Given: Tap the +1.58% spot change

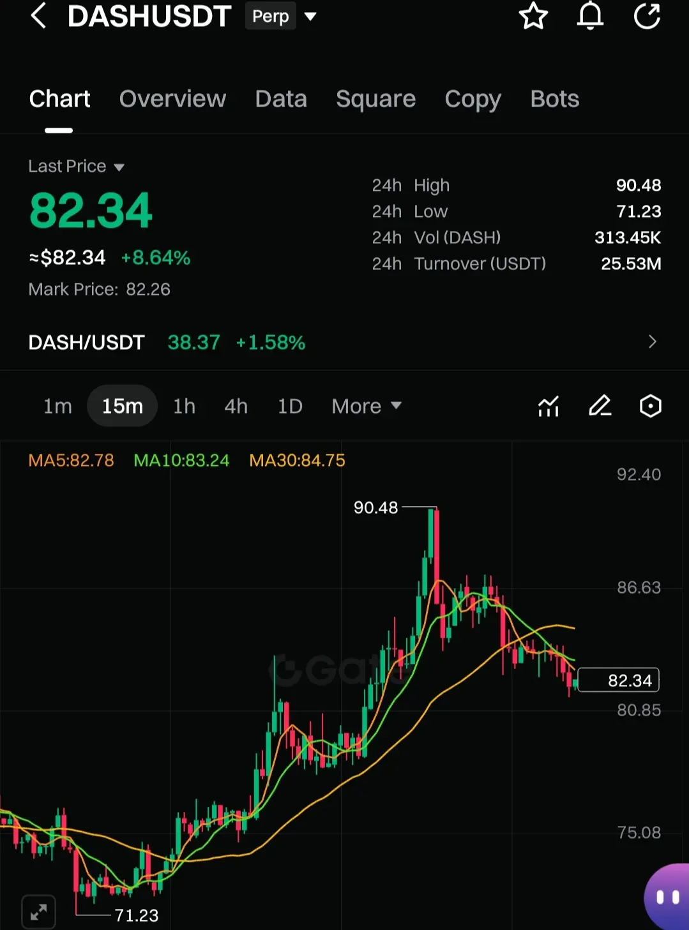Looking at the screenshot, I should (271, 343).
